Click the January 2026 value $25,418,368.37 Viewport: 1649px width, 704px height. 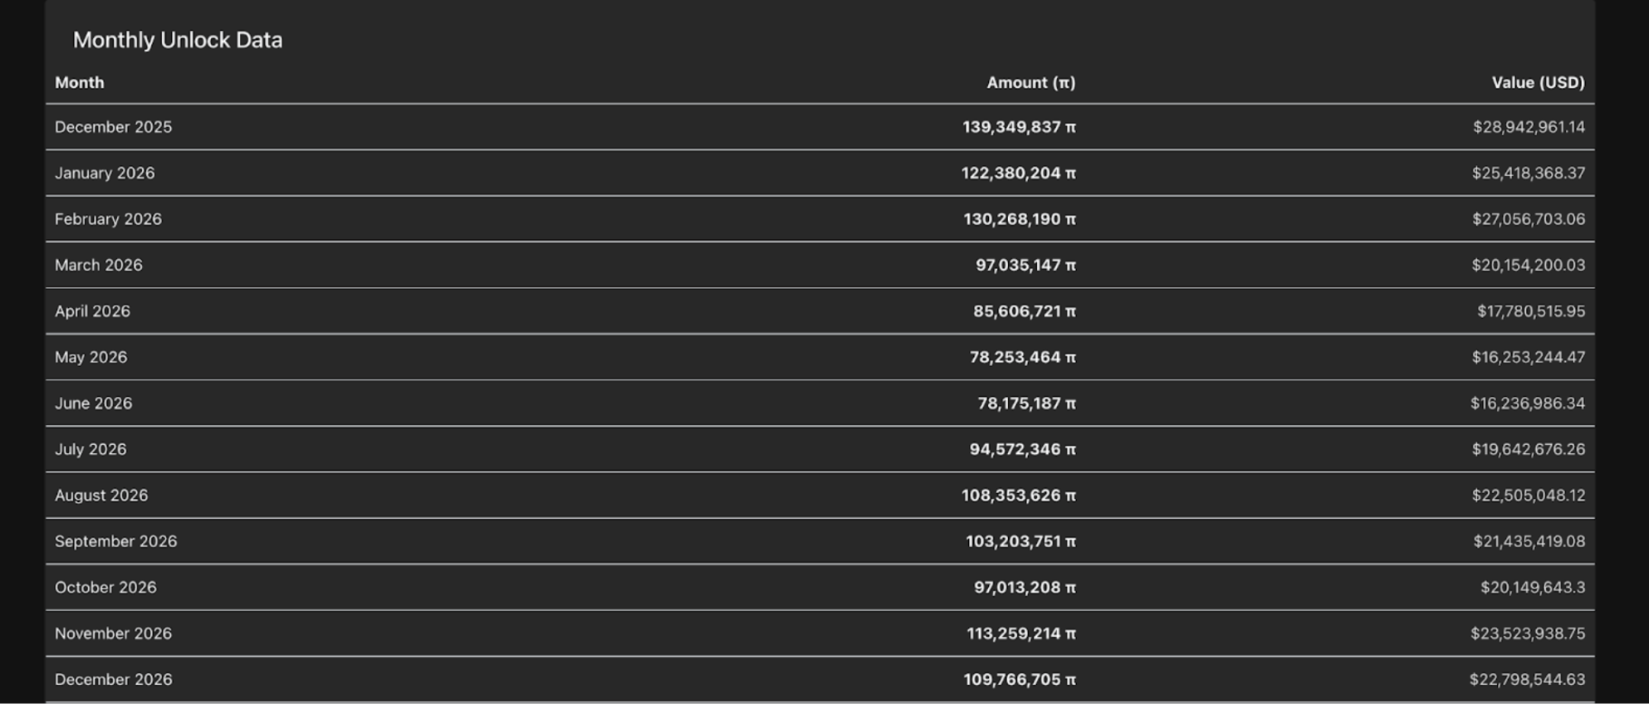pos(1528,174)
